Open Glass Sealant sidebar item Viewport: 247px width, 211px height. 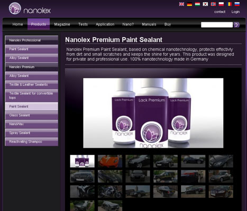(x=32, y=115)
